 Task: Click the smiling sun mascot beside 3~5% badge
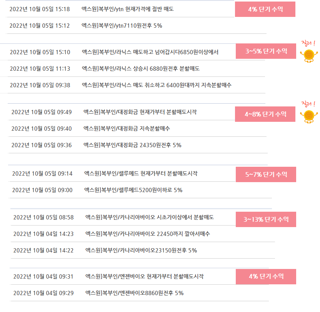point(309,56)
